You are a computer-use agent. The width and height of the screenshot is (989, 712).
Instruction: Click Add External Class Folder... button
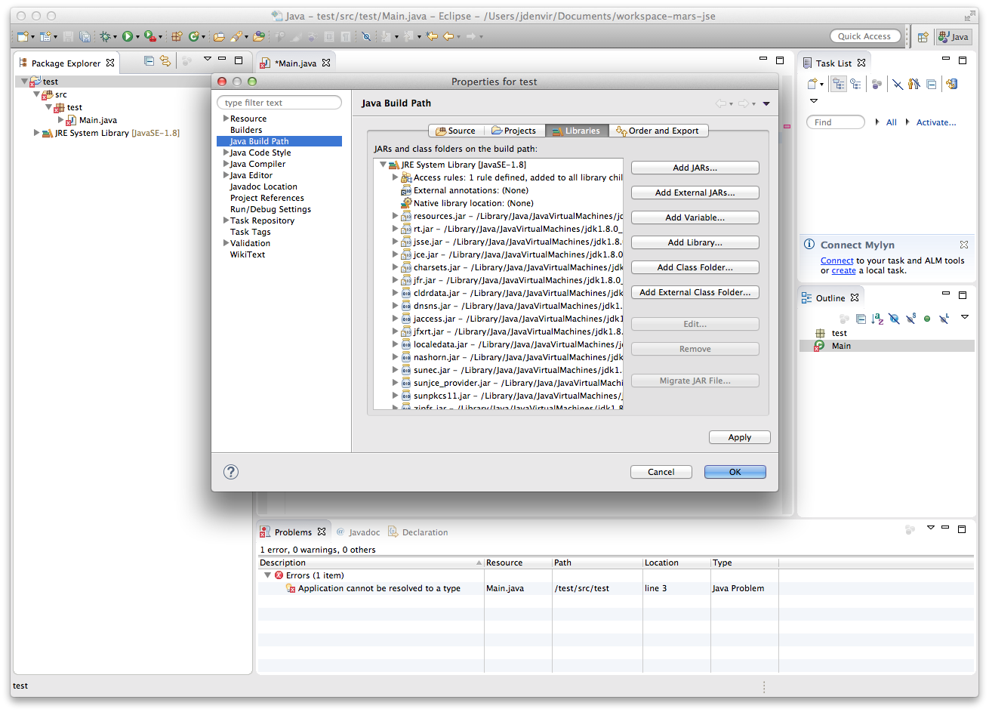coord(695,292)
